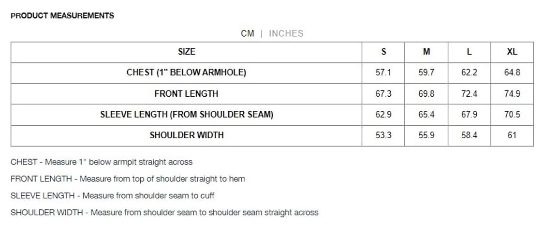Click the XL size column header
This screenshot has height=235, width=544.
tap(512, 52)
